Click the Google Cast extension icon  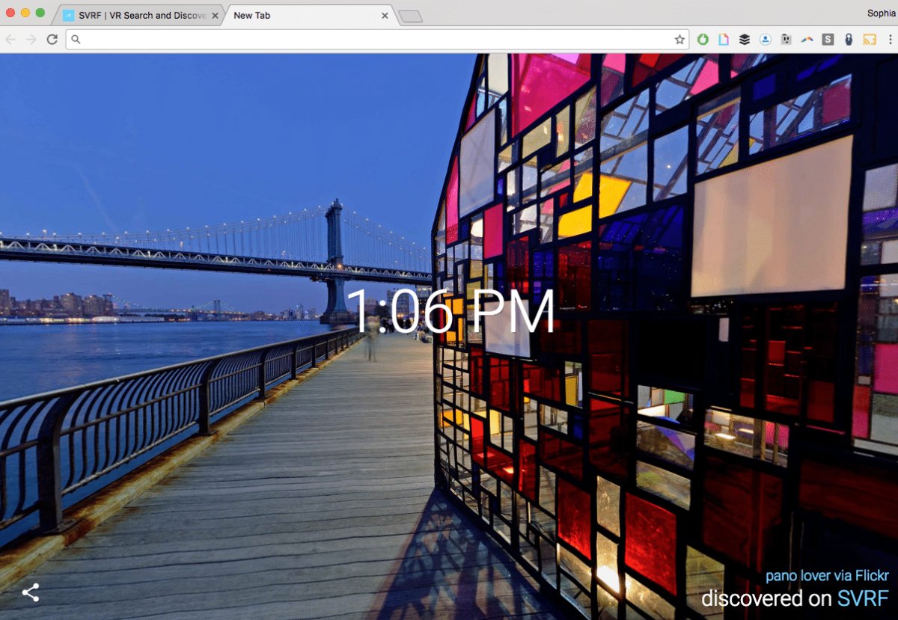point(869,40)
